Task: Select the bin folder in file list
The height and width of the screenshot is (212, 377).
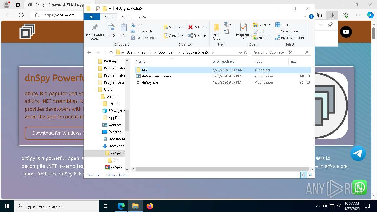Action: point(223,70)
